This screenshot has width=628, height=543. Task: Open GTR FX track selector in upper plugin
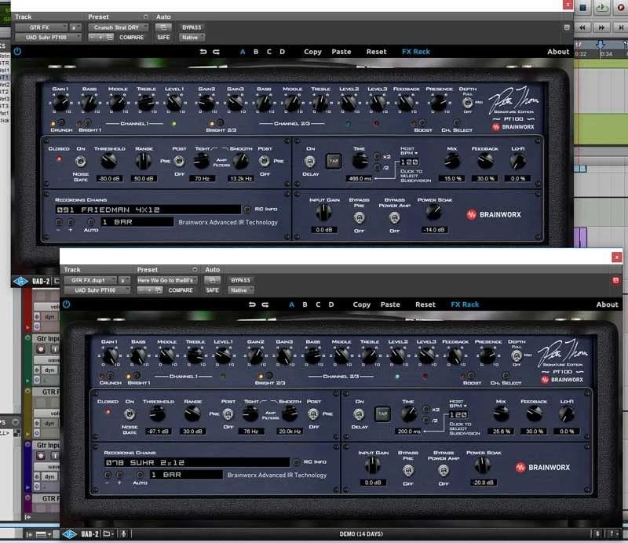[x=42, y=27]
